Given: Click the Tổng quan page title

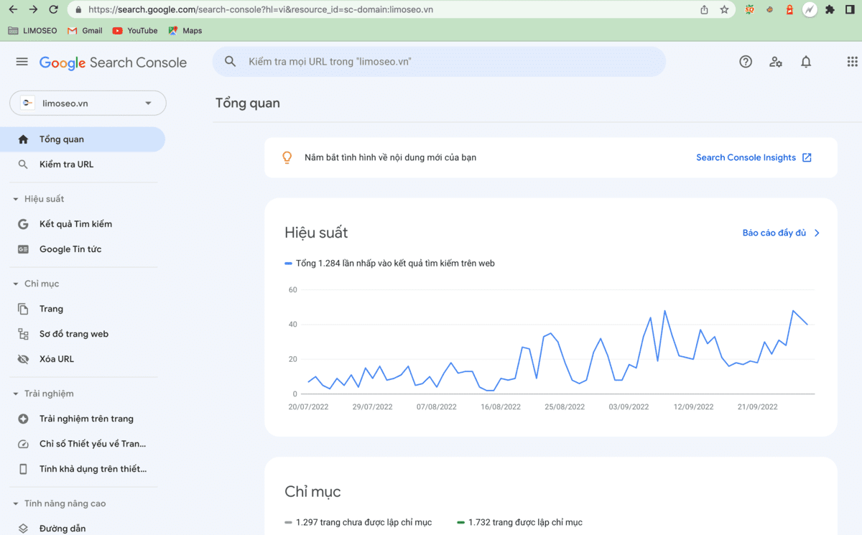Looking at the screenshot, I should point(248,103).
